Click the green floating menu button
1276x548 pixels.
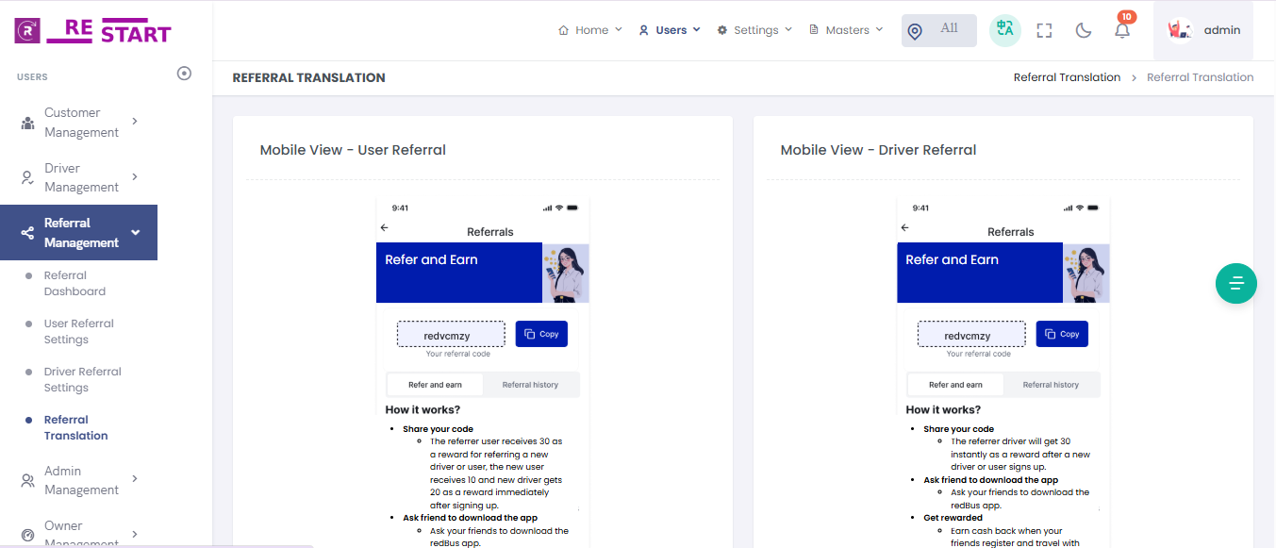click(x=1236, y=283)
